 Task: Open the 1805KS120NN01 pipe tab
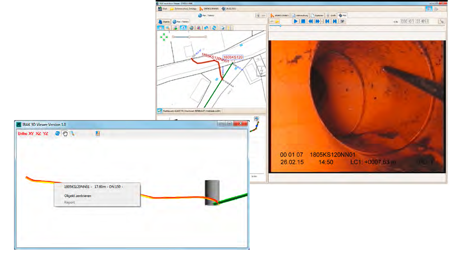(x=280, y=15)
